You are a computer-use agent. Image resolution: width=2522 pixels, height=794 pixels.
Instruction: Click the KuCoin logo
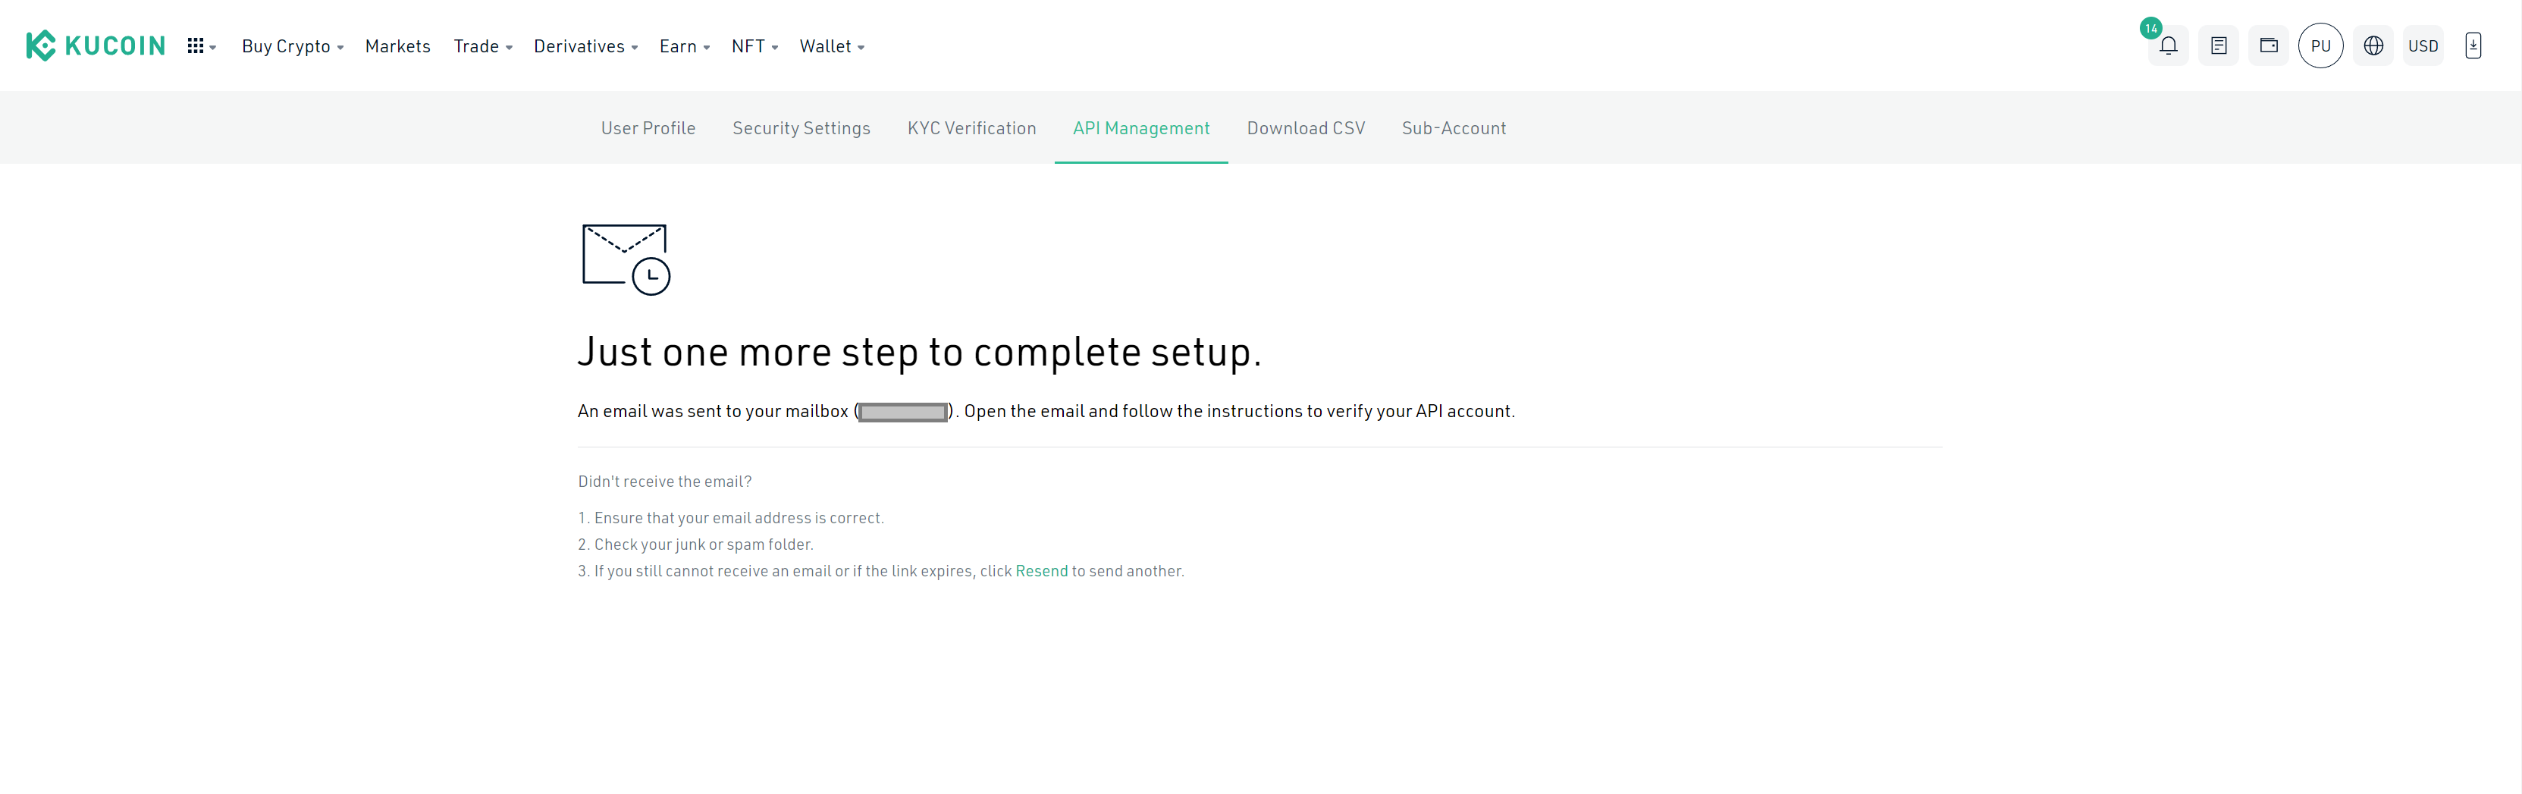tap(95, 46)
